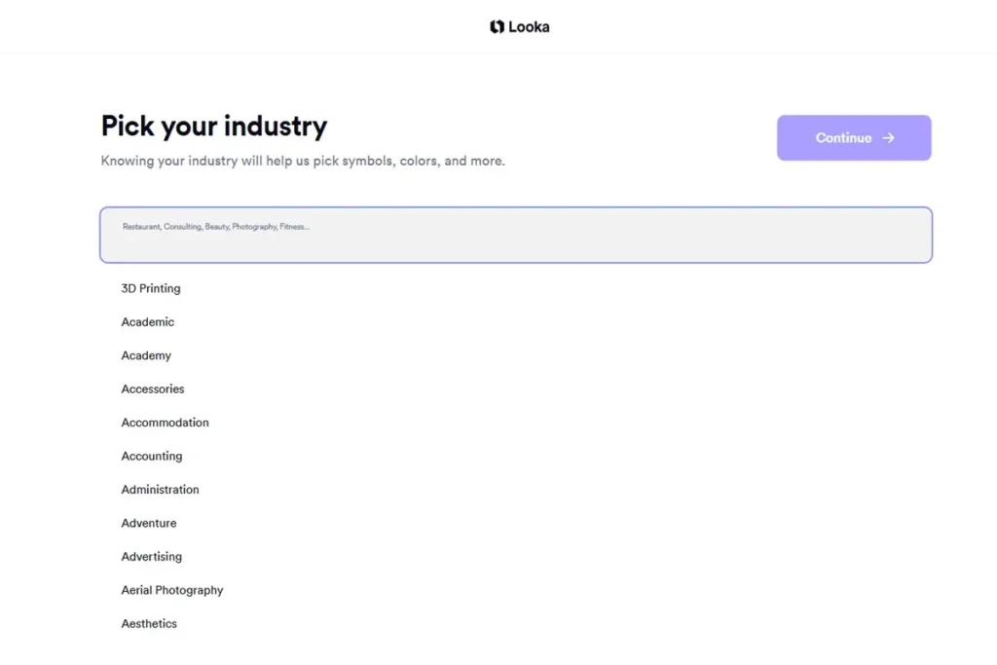This screenshot has width=997, height=665.
Task: Click the "Pick your industry" heading
Action: 214,126
